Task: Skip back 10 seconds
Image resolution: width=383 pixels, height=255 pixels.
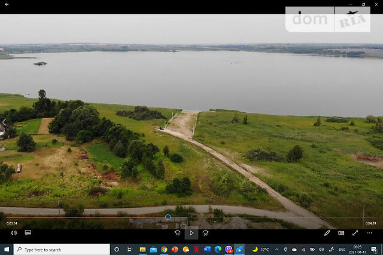Action: tap(177, 233)
